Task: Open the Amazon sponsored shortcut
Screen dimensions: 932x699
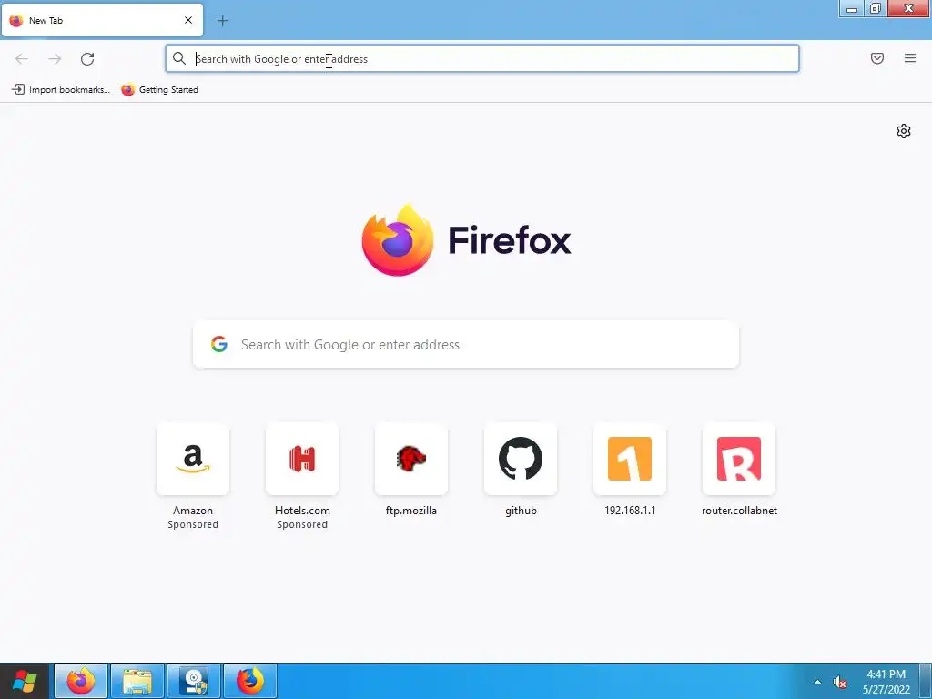Action: click(193, 459)
